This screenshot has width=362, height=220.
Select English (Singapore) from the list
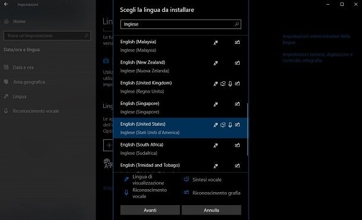pyautogui.click(x=180, y=107)
